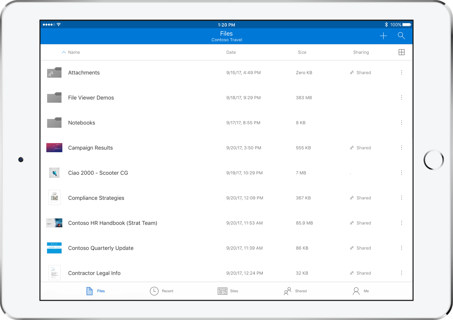Viewport: 453px width, 320px height.
Task: Open Contoso HR Handbook (Strat Team) file
Action: (113, 223)
